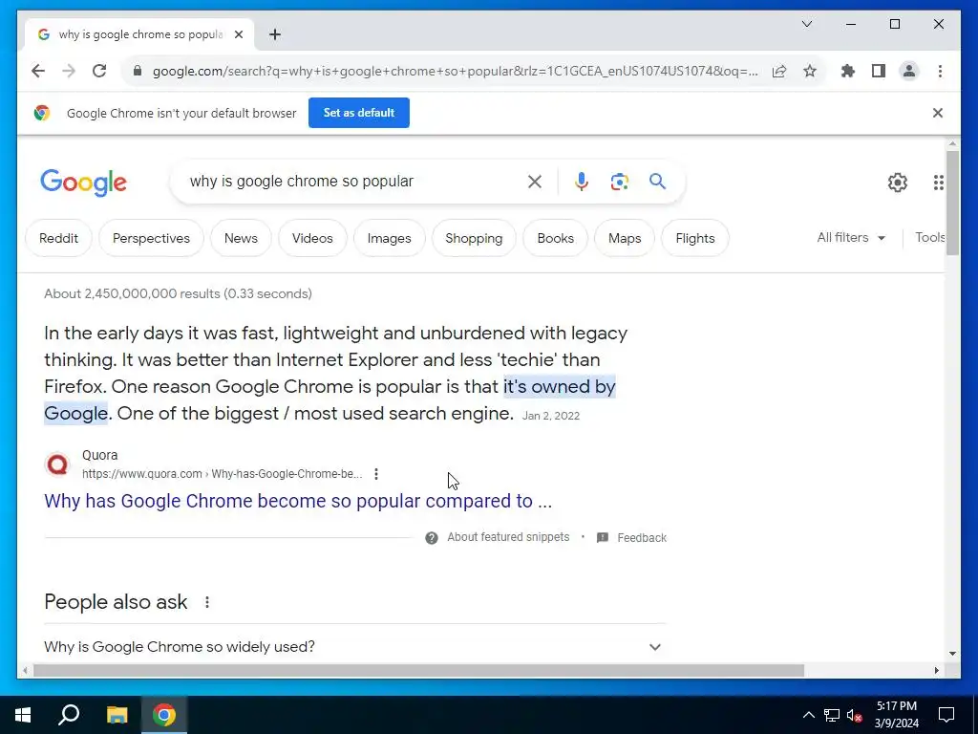
Task: Click the Quora favicon
Action: (x=57, y=464)
